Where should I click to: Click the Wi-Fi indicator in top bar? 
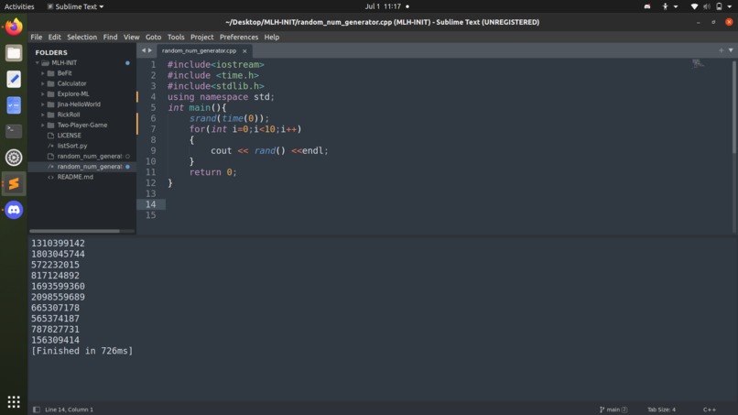(x=694, y=6)
